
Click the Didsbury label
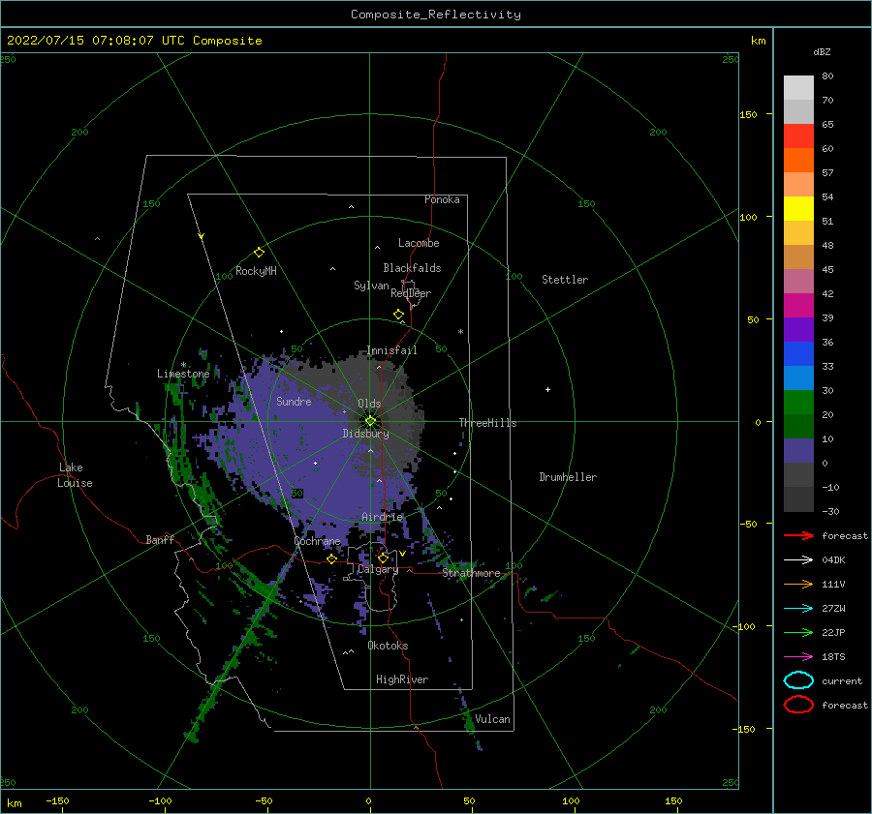point(365,434)
